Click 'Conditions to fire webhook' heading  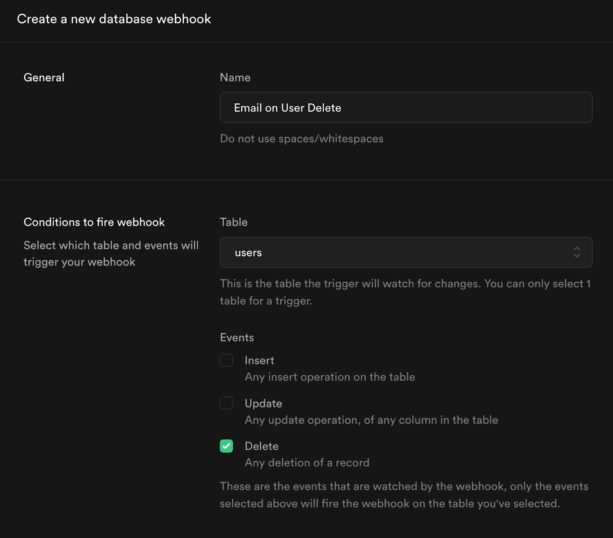click(94, 222)
